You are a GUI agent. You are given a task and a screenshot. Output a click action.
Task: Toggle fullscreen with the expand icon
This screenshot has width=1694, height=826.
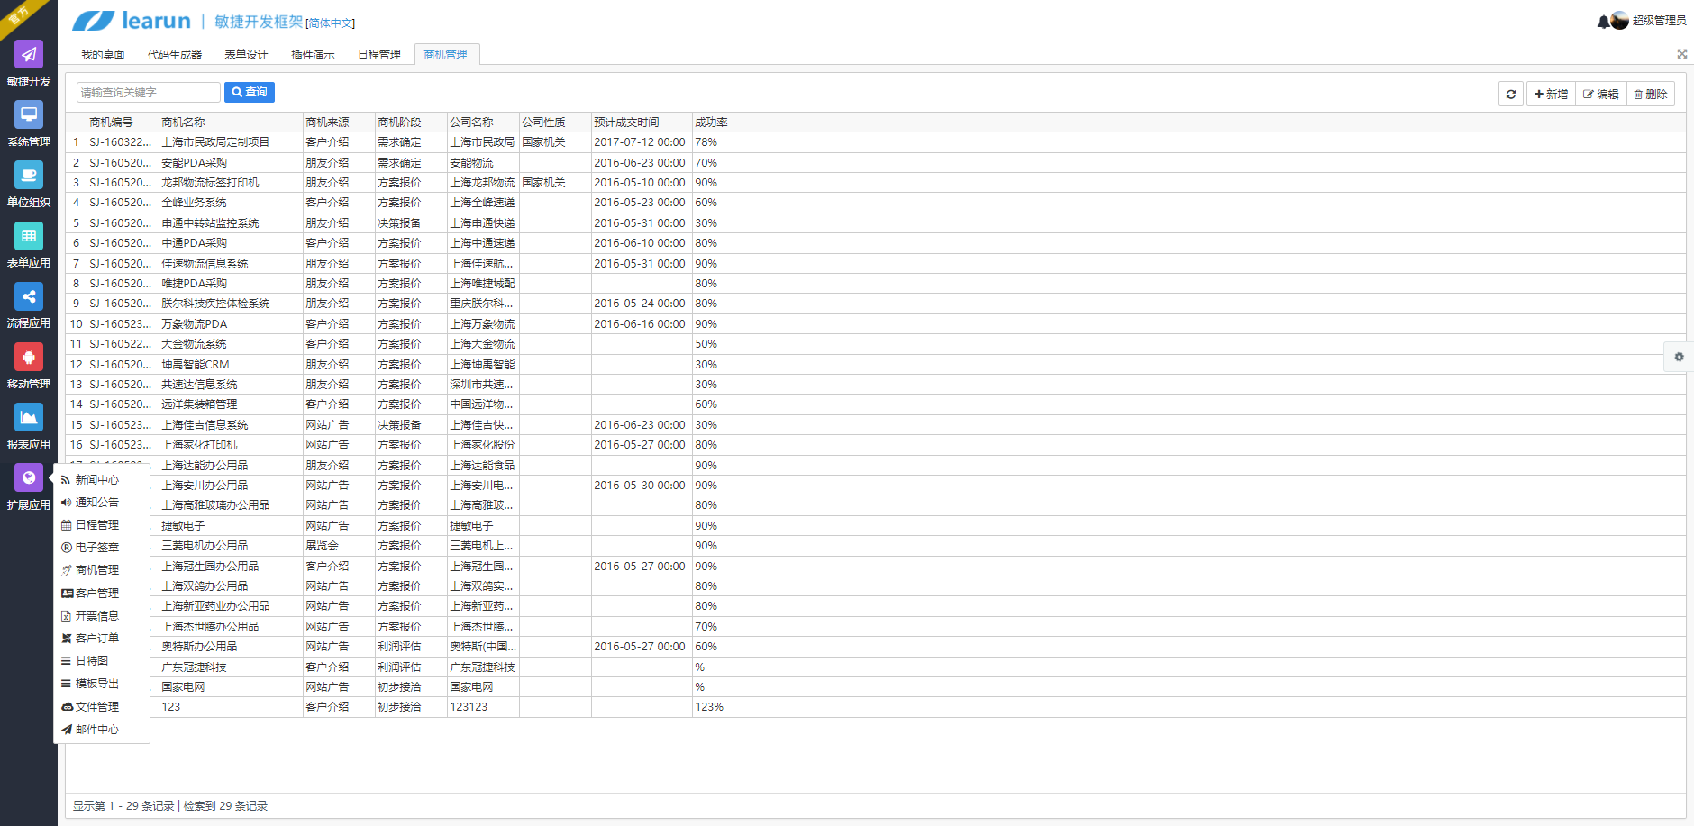click(1681, 54)
